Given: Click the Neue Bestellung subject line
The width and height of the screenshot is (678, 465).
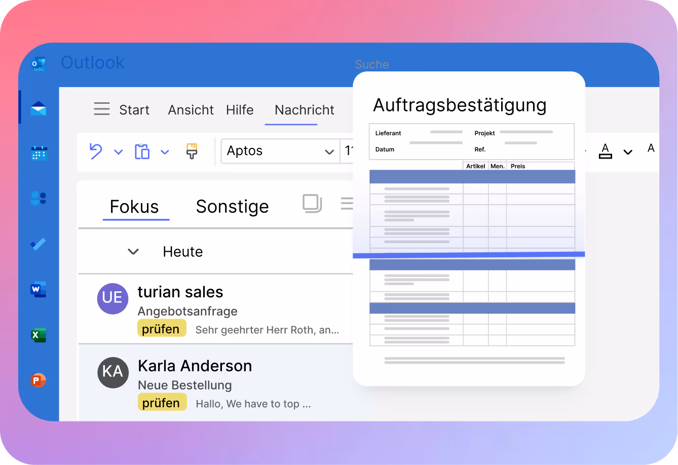Looking at the screenshot, I should pyautogui.click(x=185, y=385).
